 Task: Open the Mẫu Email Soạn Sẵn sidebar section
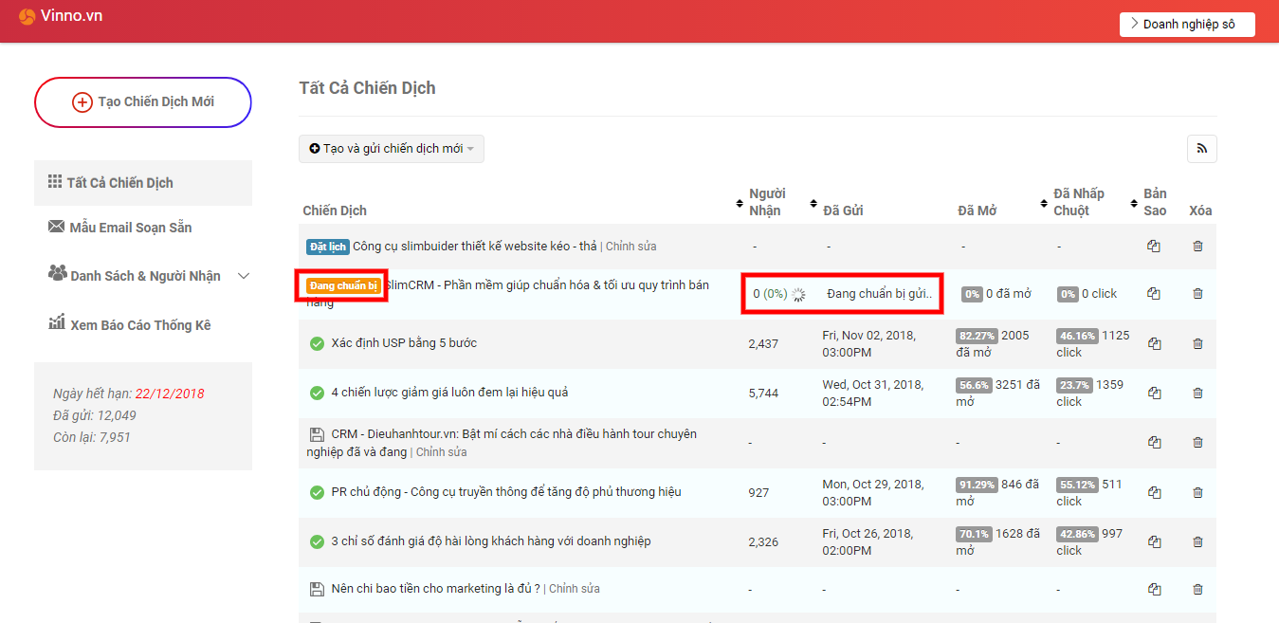(x=132, y=228)
